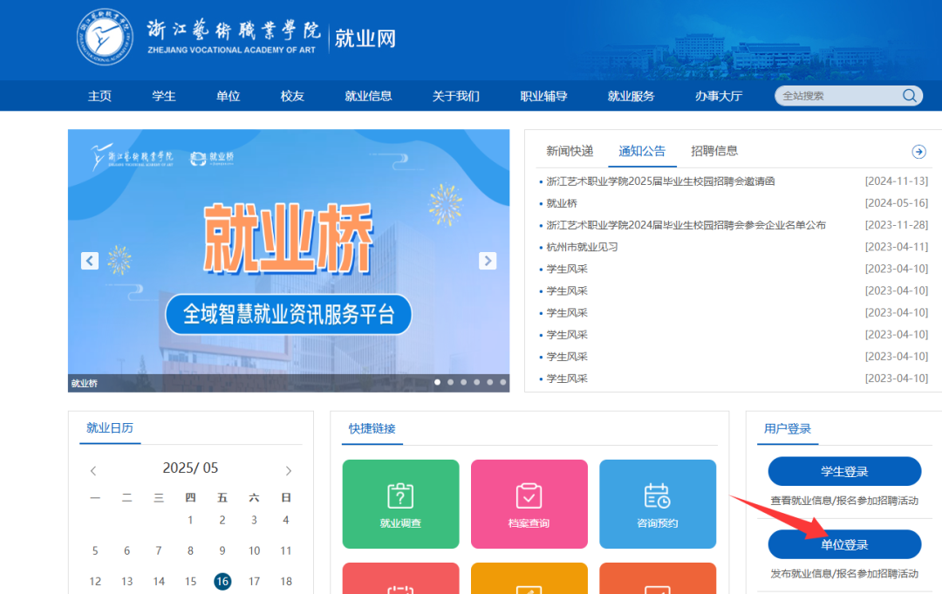Image resolution: width=942 pixels, height=594 pixels.
Task: Go to previous banner slide
Action: (90, 261)
